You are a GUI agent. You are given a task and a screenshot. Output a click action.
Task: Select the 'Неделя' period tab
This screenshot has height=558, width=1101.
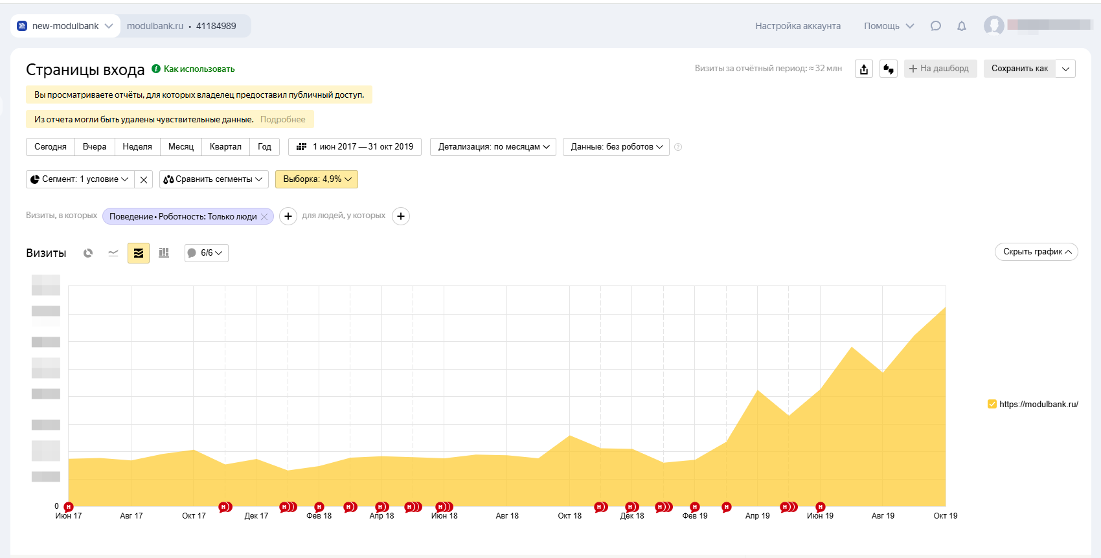click(137, 147)
